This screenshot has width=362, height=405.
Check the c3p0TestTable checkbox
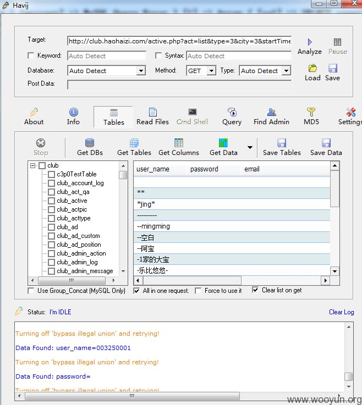(52, 174)
